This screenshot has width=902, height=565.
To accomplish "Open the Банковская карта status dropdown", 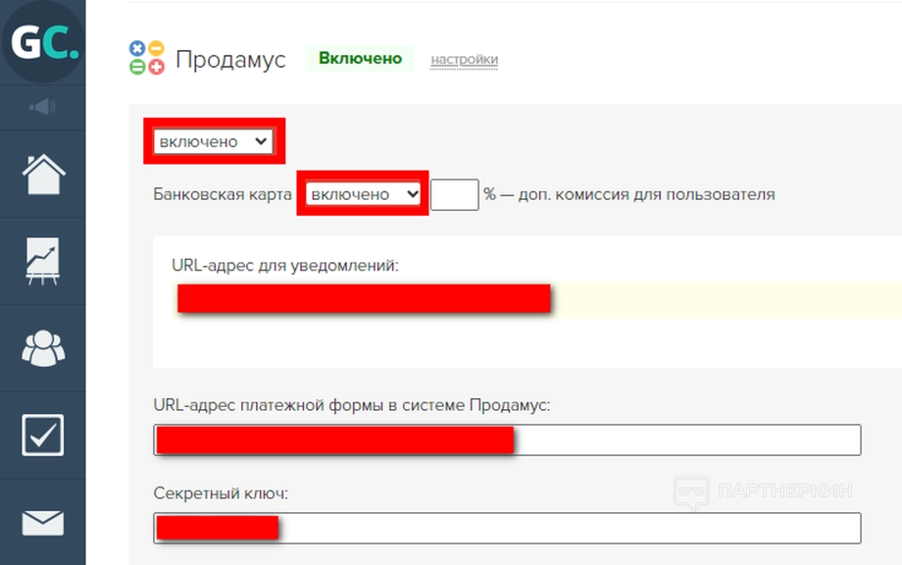I will 363,194.
